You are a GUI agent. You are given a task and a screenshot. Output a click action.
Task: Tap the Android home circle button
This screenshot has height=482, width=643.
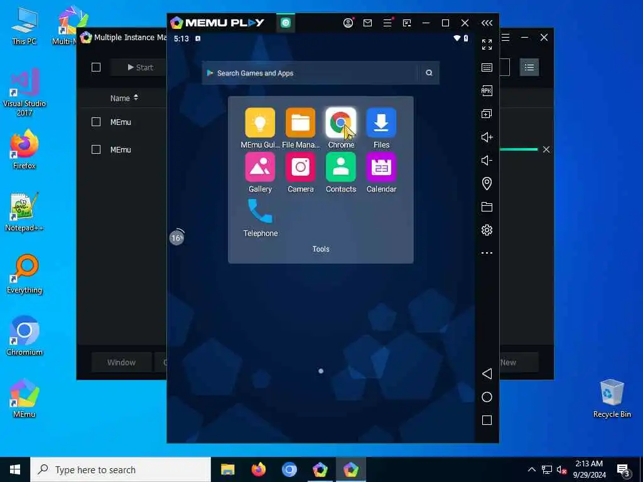click(487, 397)
